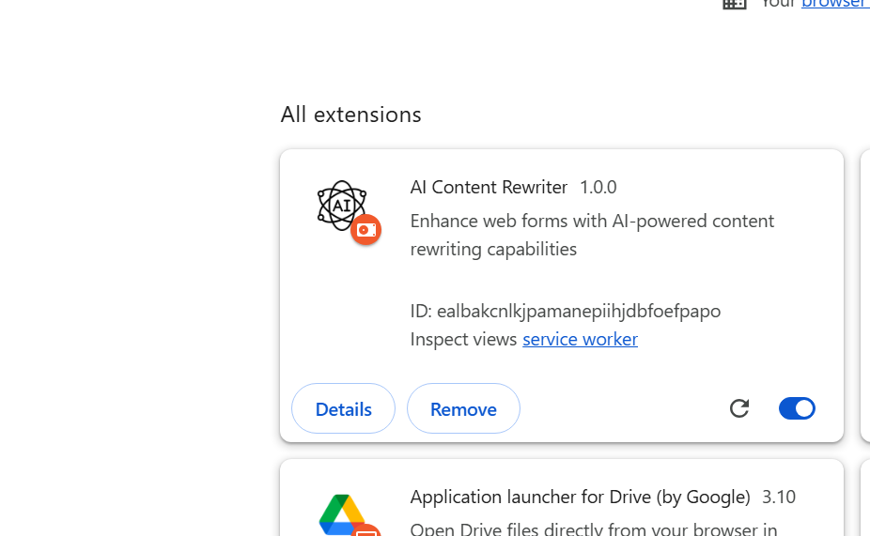The image size is (870, 536).
Task: Open Details for AI Content Rewriter
Action: click(x=343, y=409)
